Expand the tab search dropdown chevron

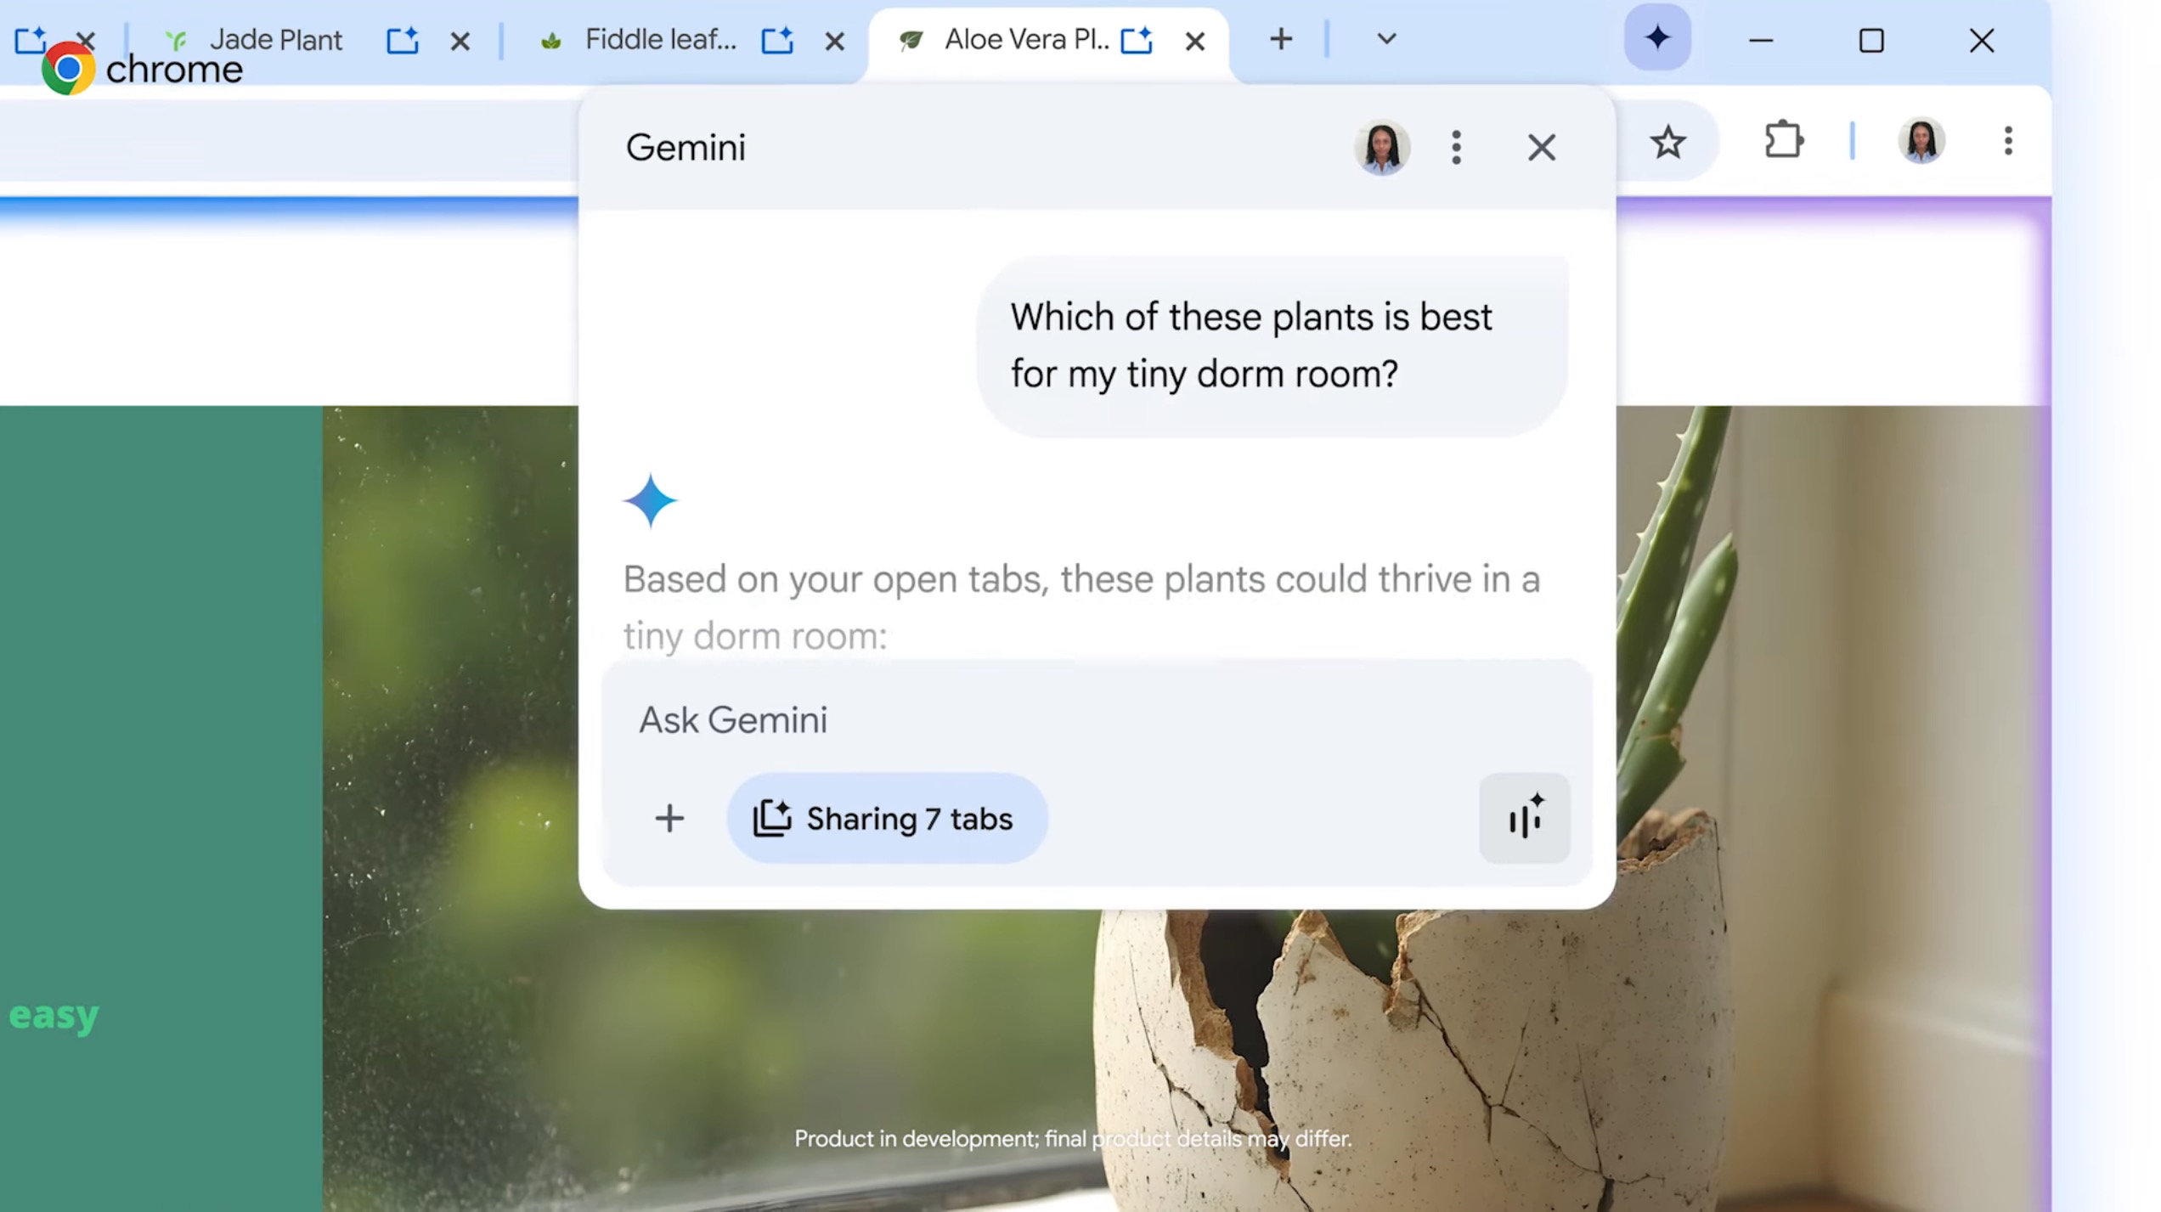click(x=1386, y=39)
